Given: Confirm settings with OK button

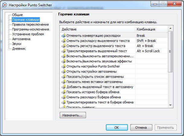Looking at the screenshot, I should coord(117,128).
